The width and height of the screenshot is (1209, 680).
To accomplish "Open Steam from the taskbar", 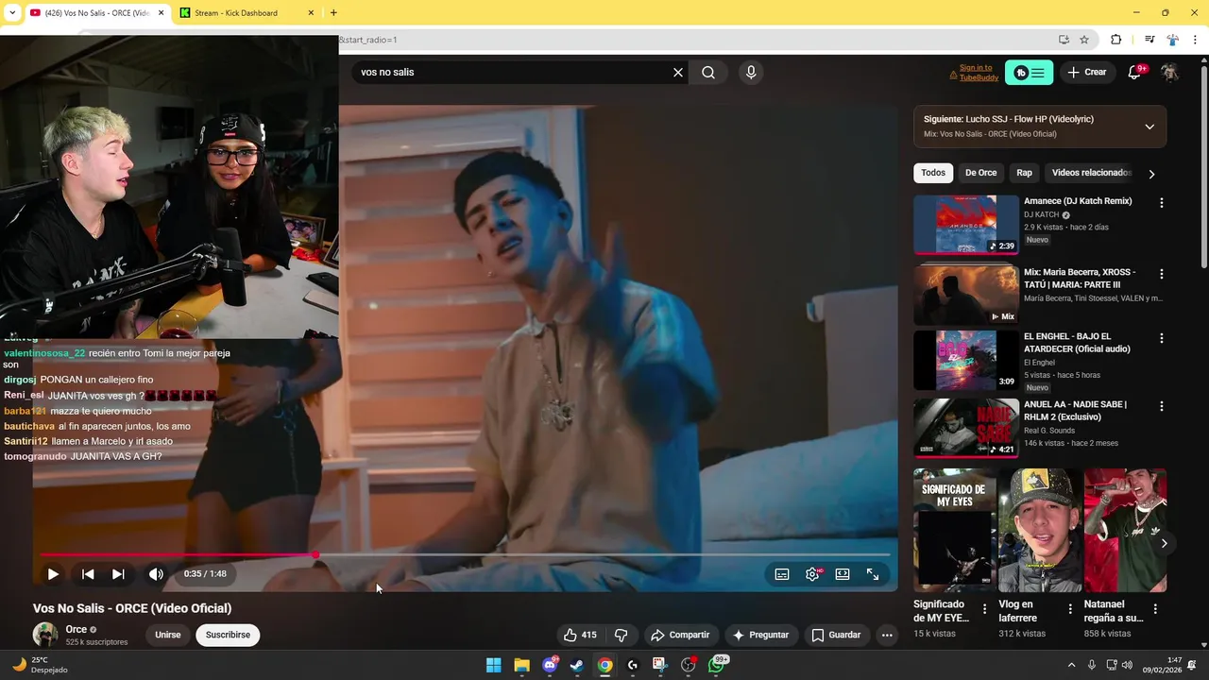I will point(577,665).
